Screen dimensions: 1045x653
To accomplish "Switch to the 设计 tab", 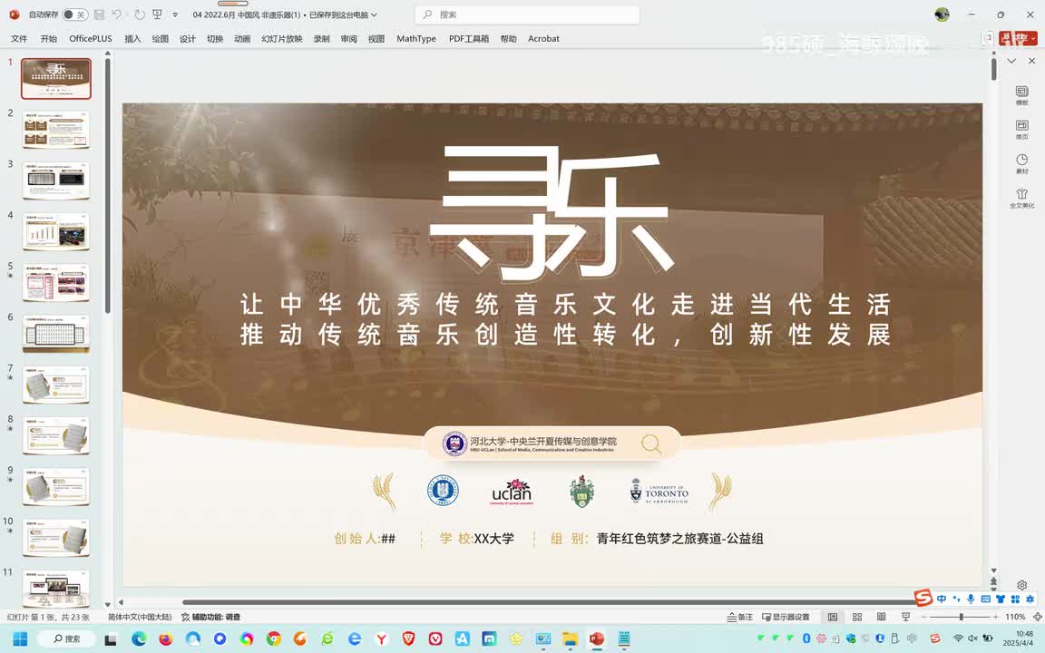I will (x=187, y=39).
